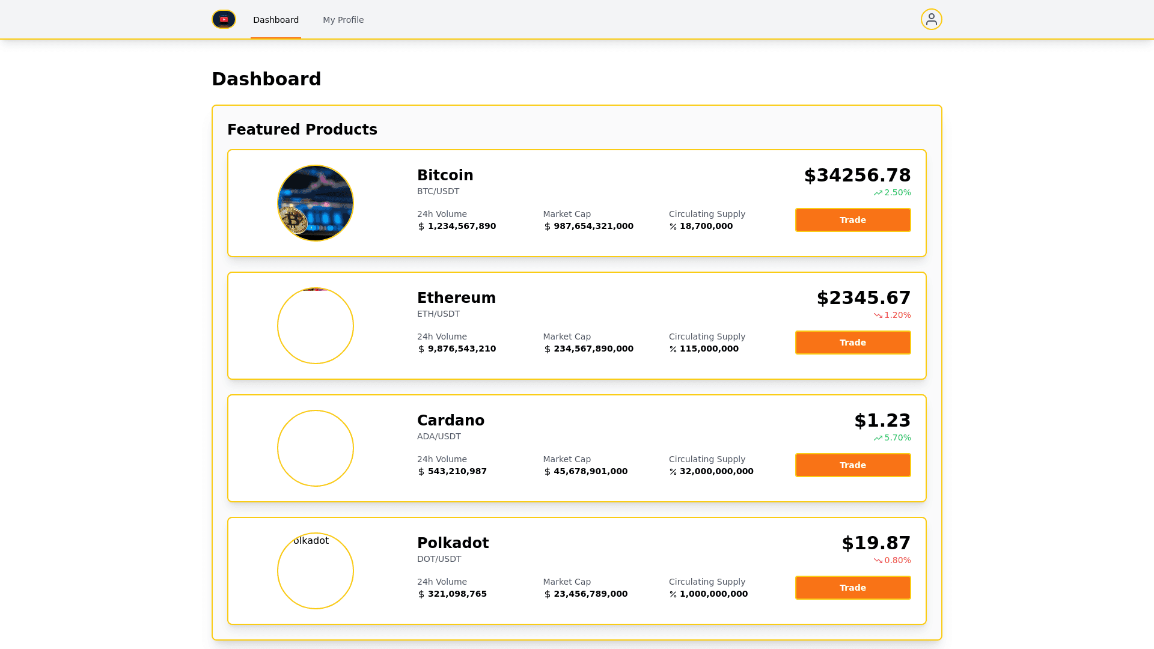
Task: Click the percent icon beside Polkadot's circulating supply
Action: (x=673, y=594)
